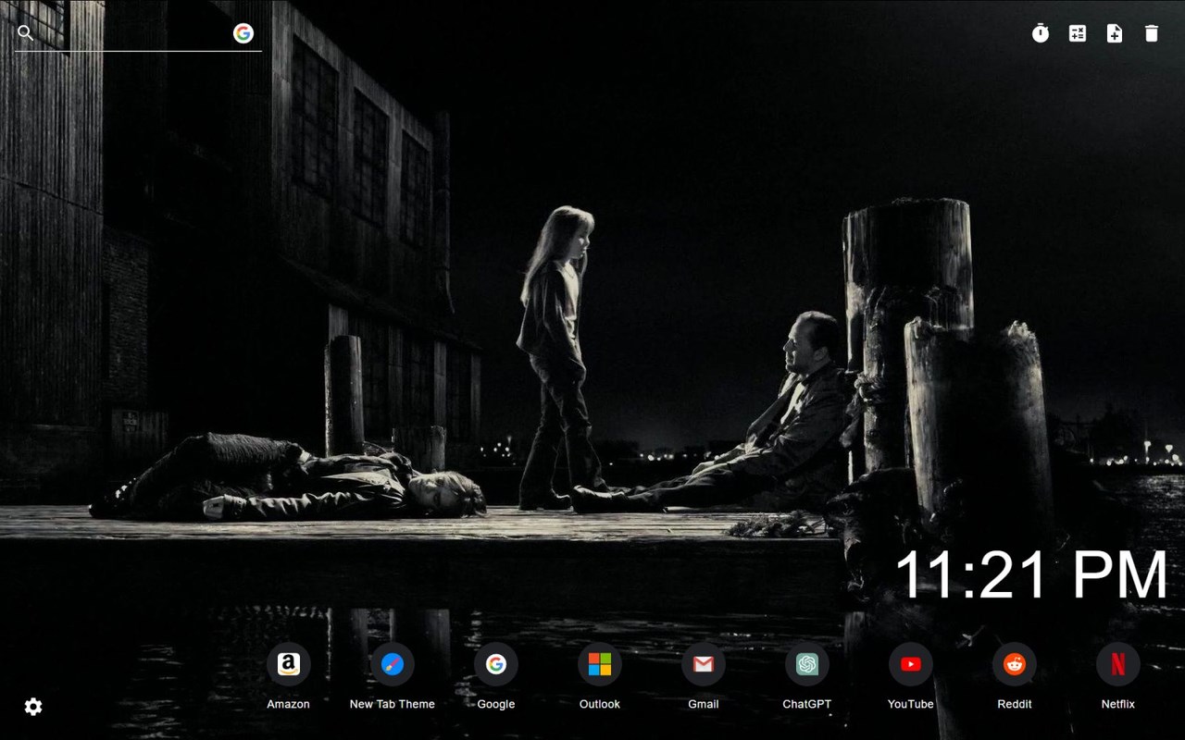Click the Reddit text label

coord(1015,704)
